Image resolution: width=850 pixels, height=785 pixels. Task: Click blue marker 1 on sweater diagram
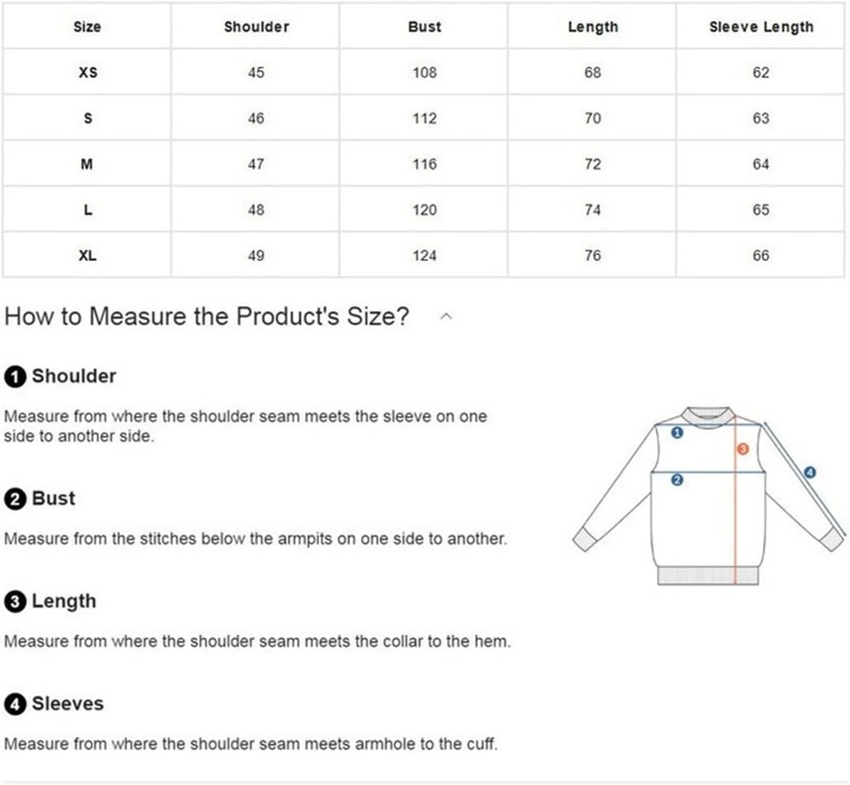(x=677, y=433)
